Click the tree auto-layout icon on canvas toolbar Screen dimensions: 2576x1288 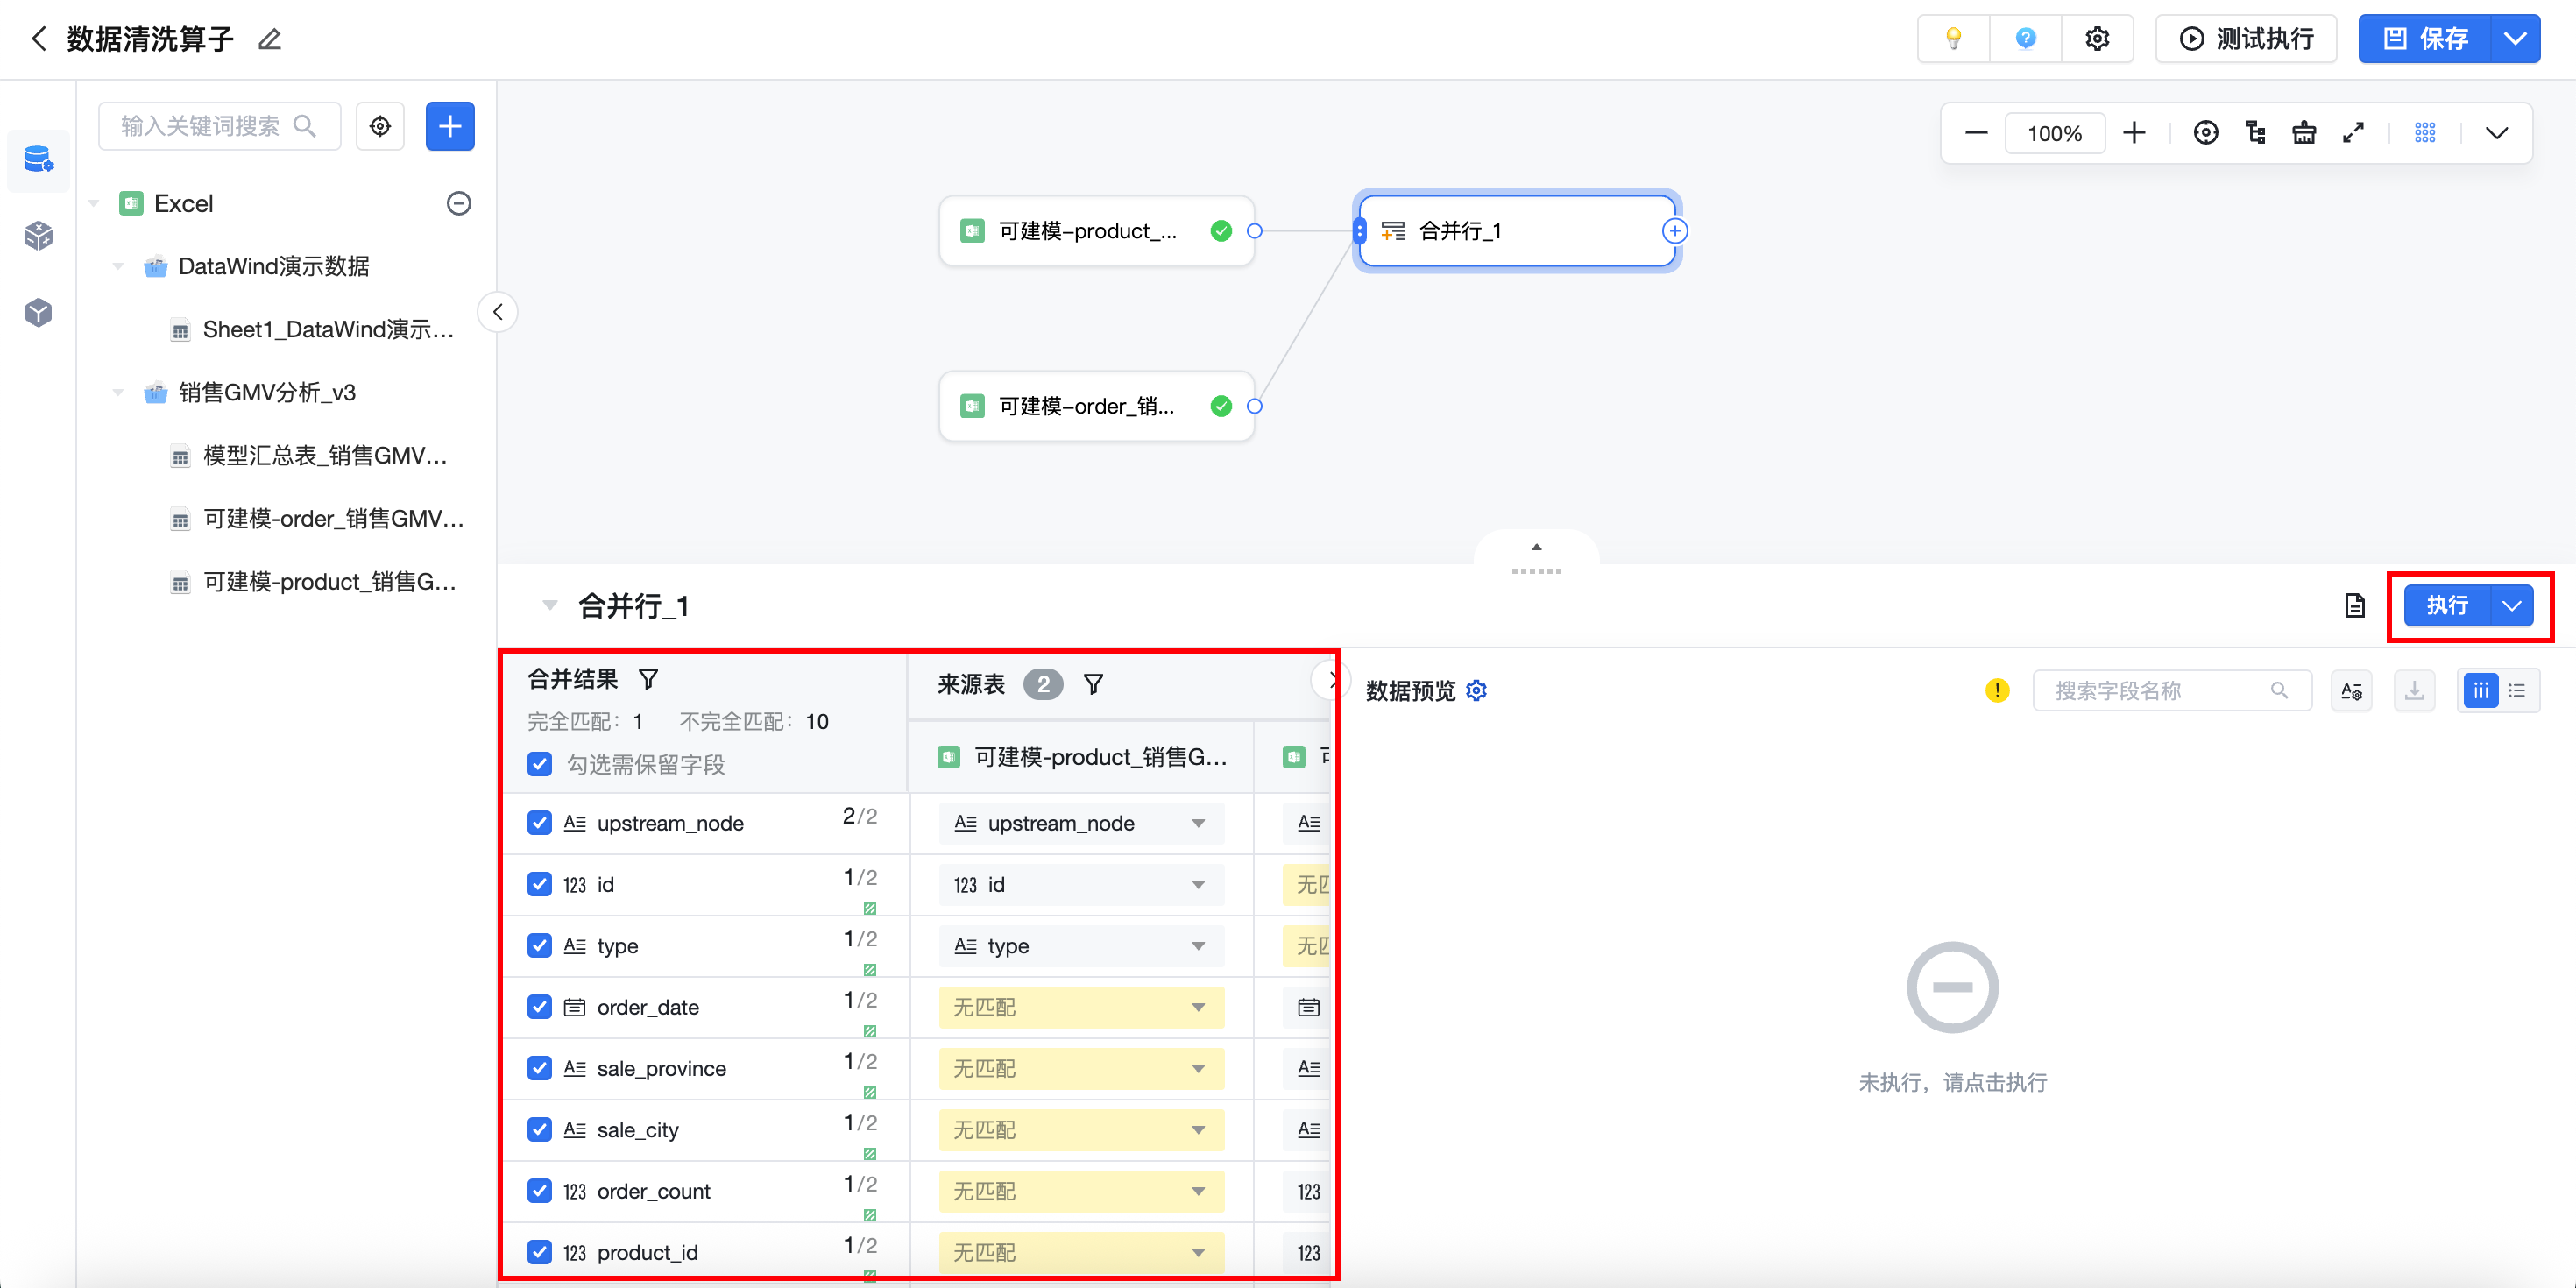(2255, 133)
